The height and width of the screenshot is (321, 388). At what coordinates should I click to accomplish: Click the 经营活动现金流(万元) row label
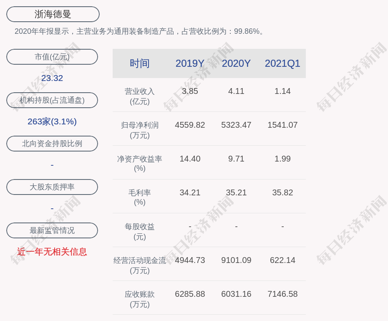tap(140, 265)
